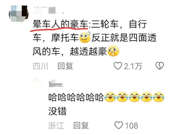Viewport: 174px width, 135px height.
Task: Tap 回复 under the Zhejiang reply
Action: click(x=81, y=125)
